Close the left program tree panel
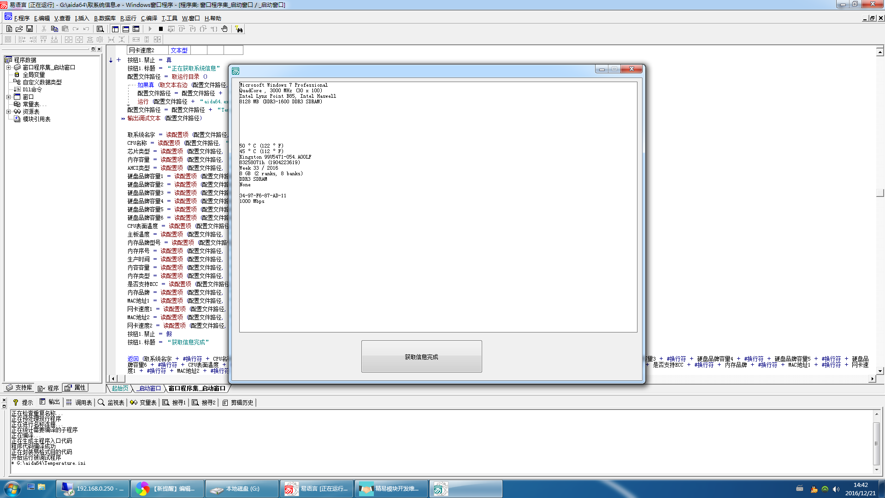Image resolution: width=885 pixels, height=498 pixels. 99,49
